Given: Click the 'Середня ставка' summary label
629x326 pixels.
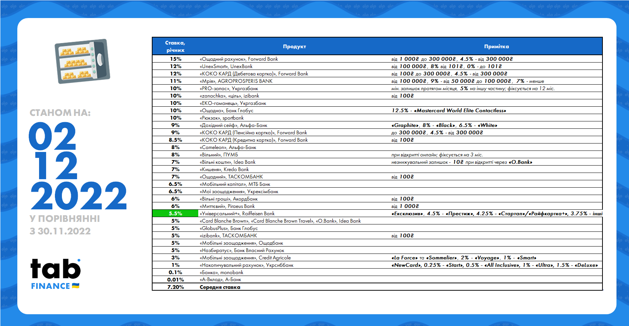Looking at the screenshot, I should pyautogui.click(x=220, y=287).
